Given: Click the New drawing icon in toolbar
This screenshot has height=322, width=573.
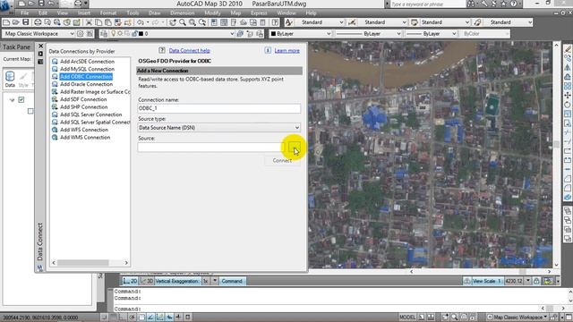Looking at the screenshot, I should point(6,22).
